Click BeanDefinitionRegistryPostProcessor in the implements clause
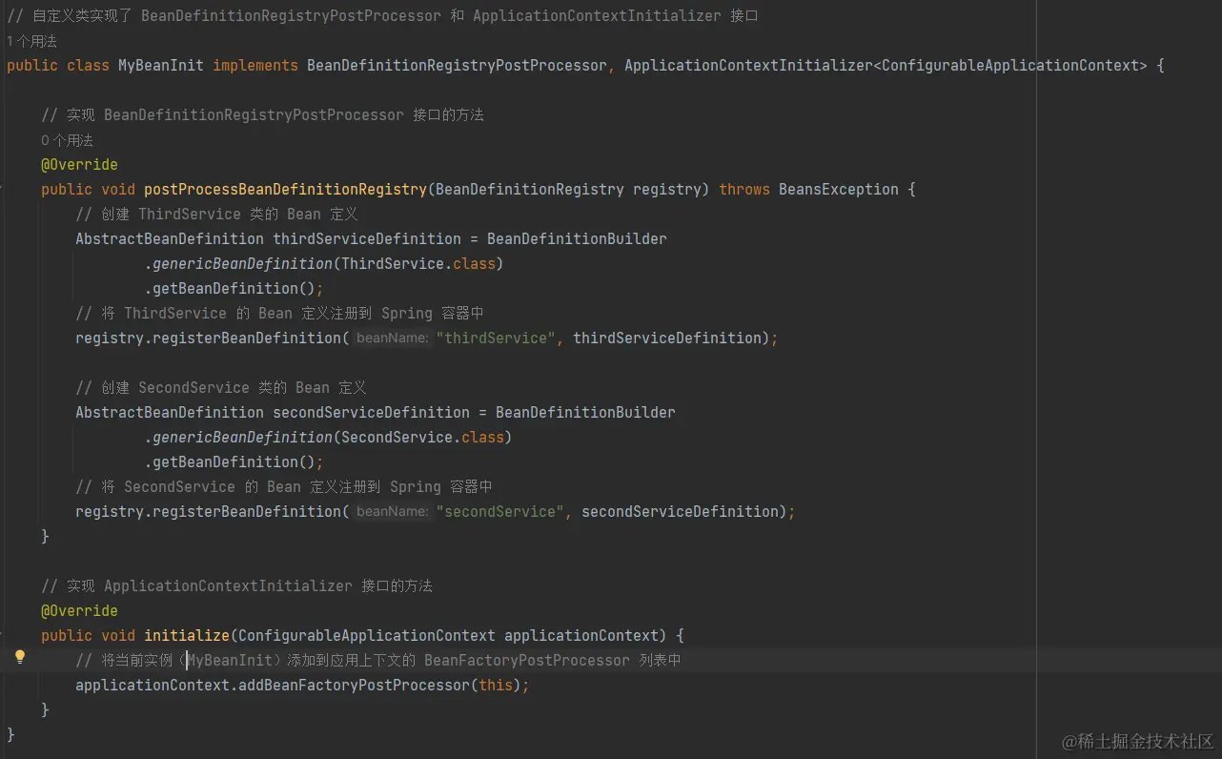 (457, 66)
